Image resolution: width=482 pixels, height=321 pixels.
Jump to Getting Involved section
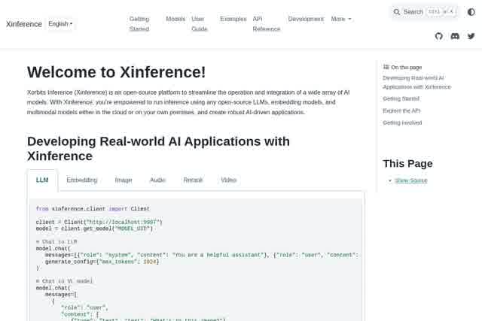402,123
